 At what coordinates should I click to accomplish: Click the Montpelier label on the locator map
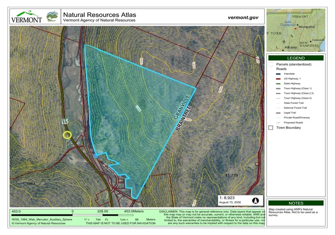pyautogui.click(x=307, y=27)
